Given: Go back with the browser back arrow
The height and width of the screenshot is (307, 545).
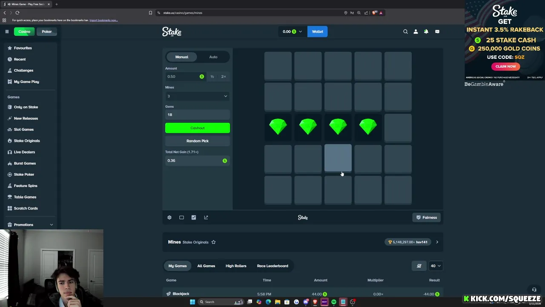Looking at the screenshot, I should pyautogui.click(x=5, y=13).
